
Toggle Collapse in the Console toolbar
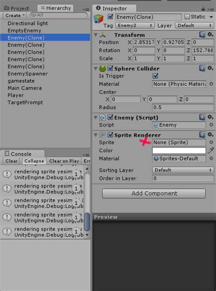point(34,161)
